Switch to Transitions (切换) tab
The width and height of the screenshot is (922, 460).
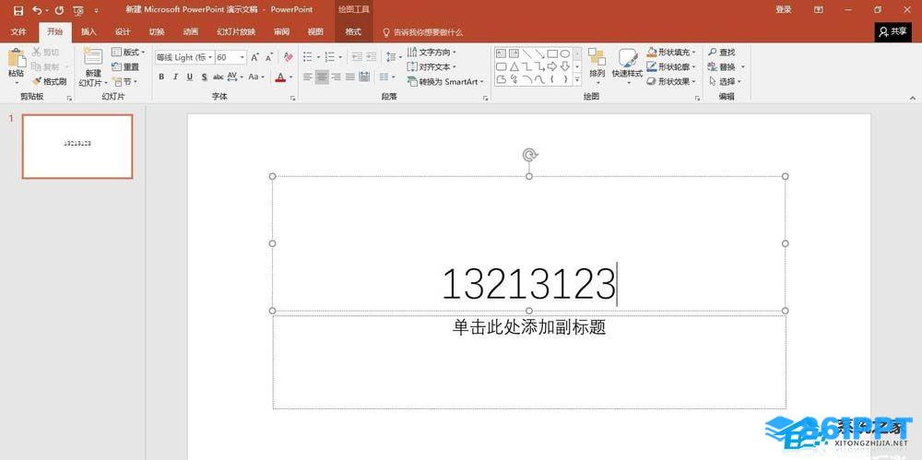157,31
